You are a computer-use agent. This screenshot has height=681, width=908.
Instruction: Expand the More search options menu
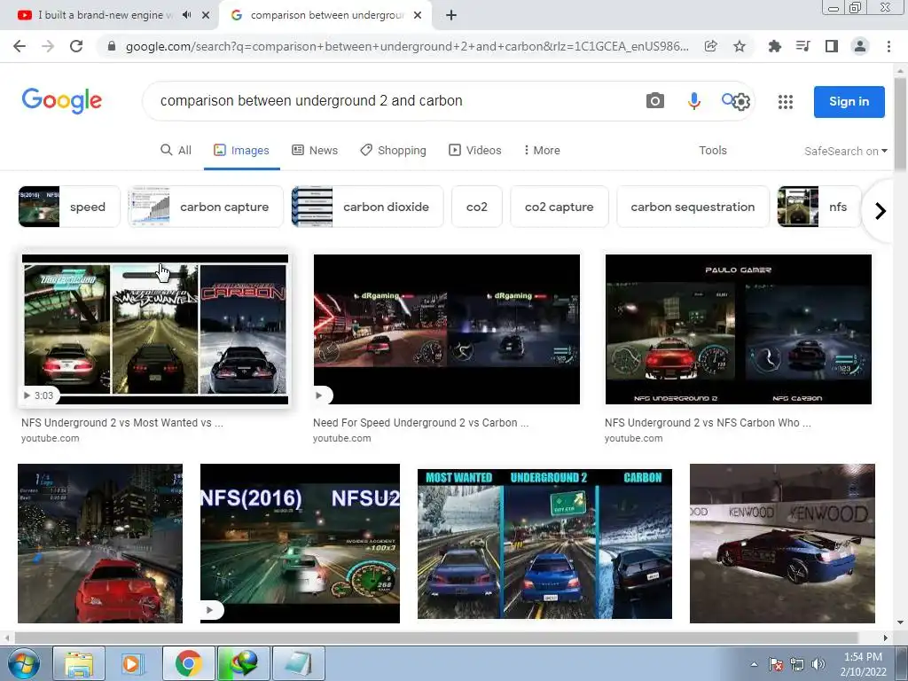542,150
